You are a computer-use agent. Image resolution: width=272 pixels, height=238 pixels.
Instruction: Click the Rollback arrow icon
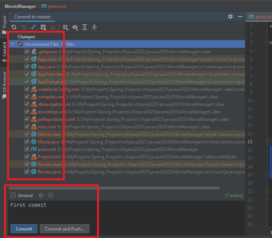point(24,27)
